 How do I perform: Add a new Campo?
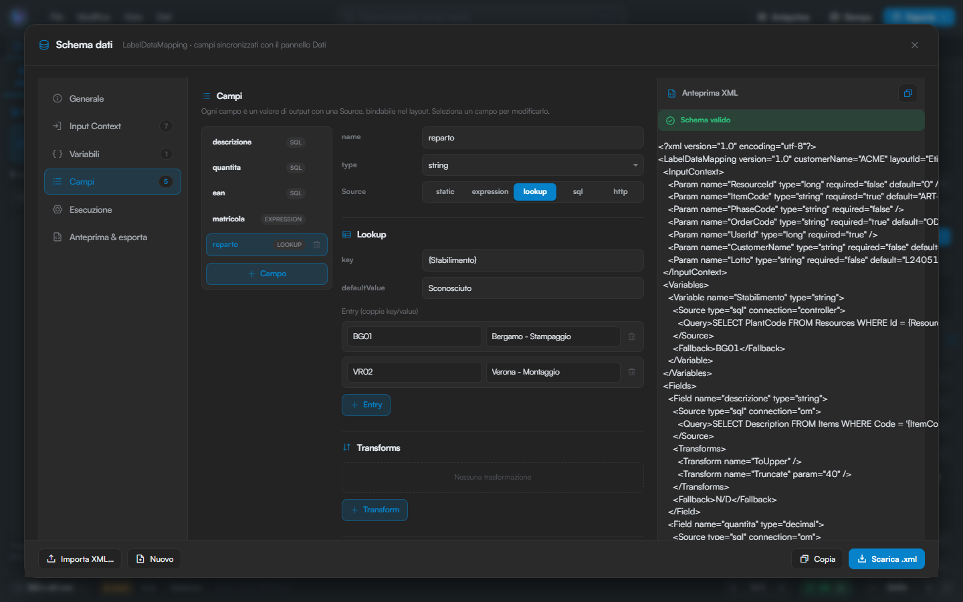click(x=267, y=274)
